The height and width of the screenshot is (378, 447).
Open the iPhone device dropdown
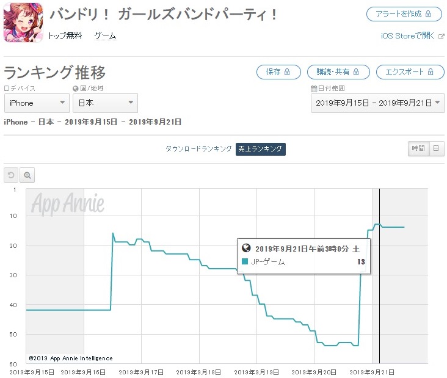pos(37,103)
